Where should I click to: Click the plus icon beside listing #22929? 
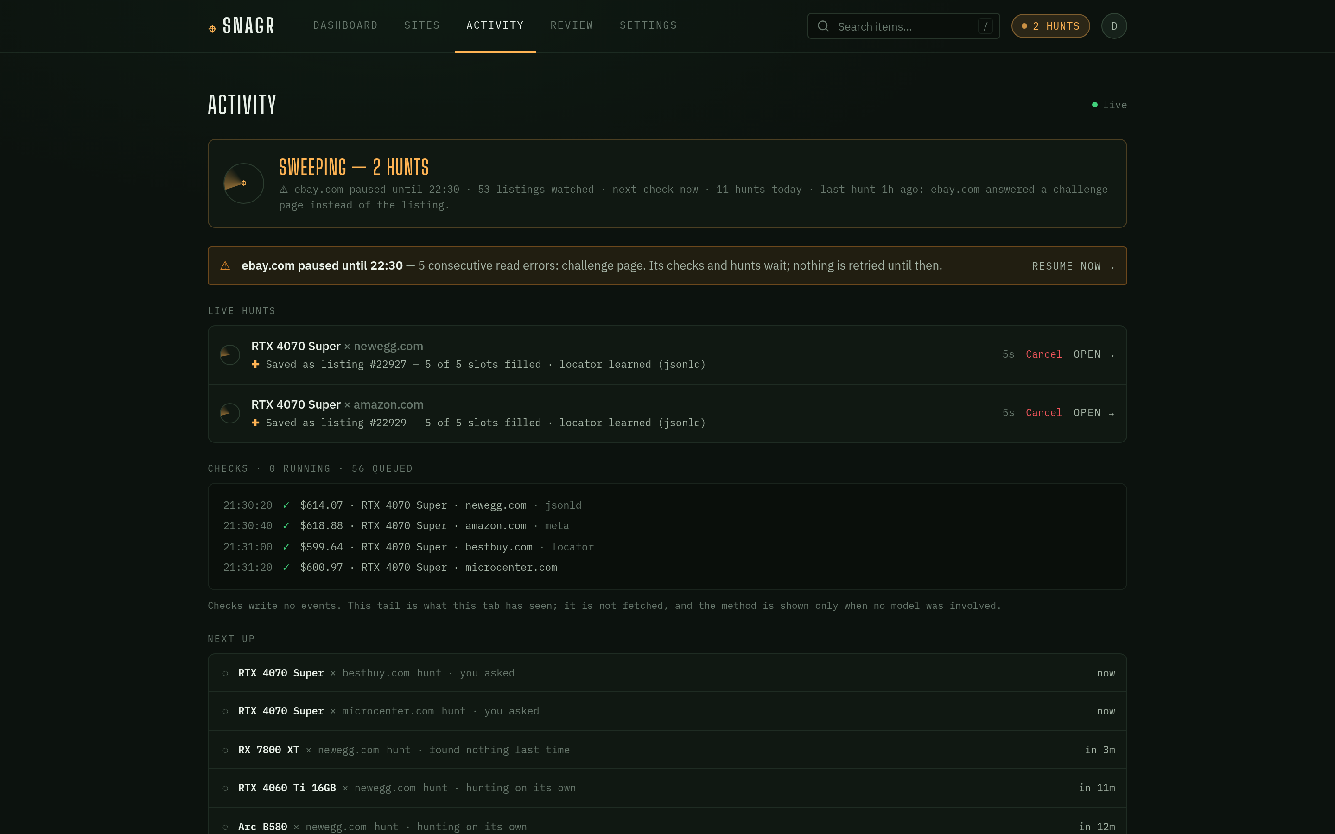pos(255,423)
